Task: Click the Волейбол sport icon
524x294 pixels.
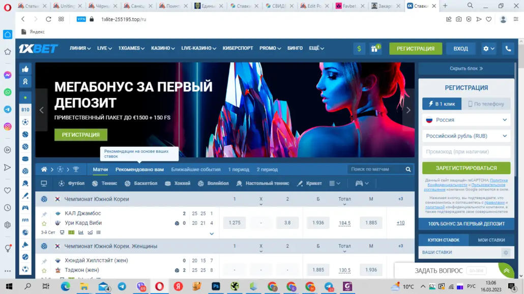Action: [x=201, y=183]
